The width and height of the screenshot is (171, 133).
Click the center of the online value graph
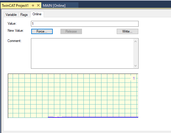(73, 96)
